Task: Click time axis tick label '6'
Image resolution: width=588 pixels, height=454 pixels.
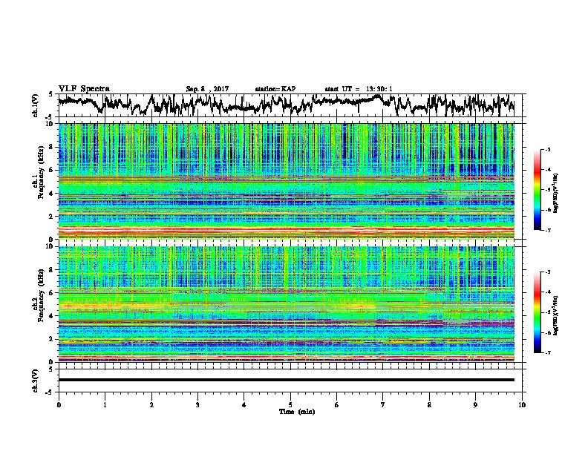Action: coord(337,405)
